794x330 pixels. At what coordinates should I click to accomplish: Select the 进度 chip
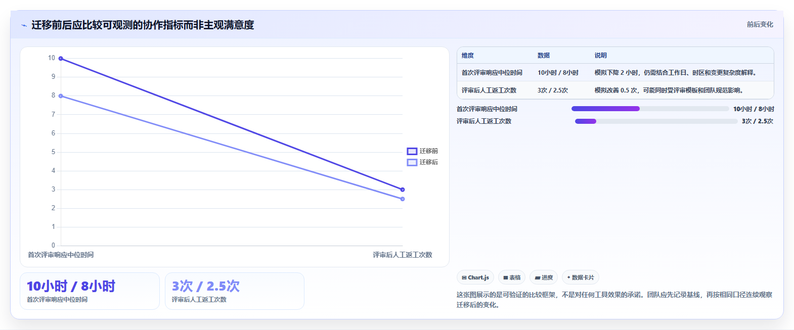(544, 277)
